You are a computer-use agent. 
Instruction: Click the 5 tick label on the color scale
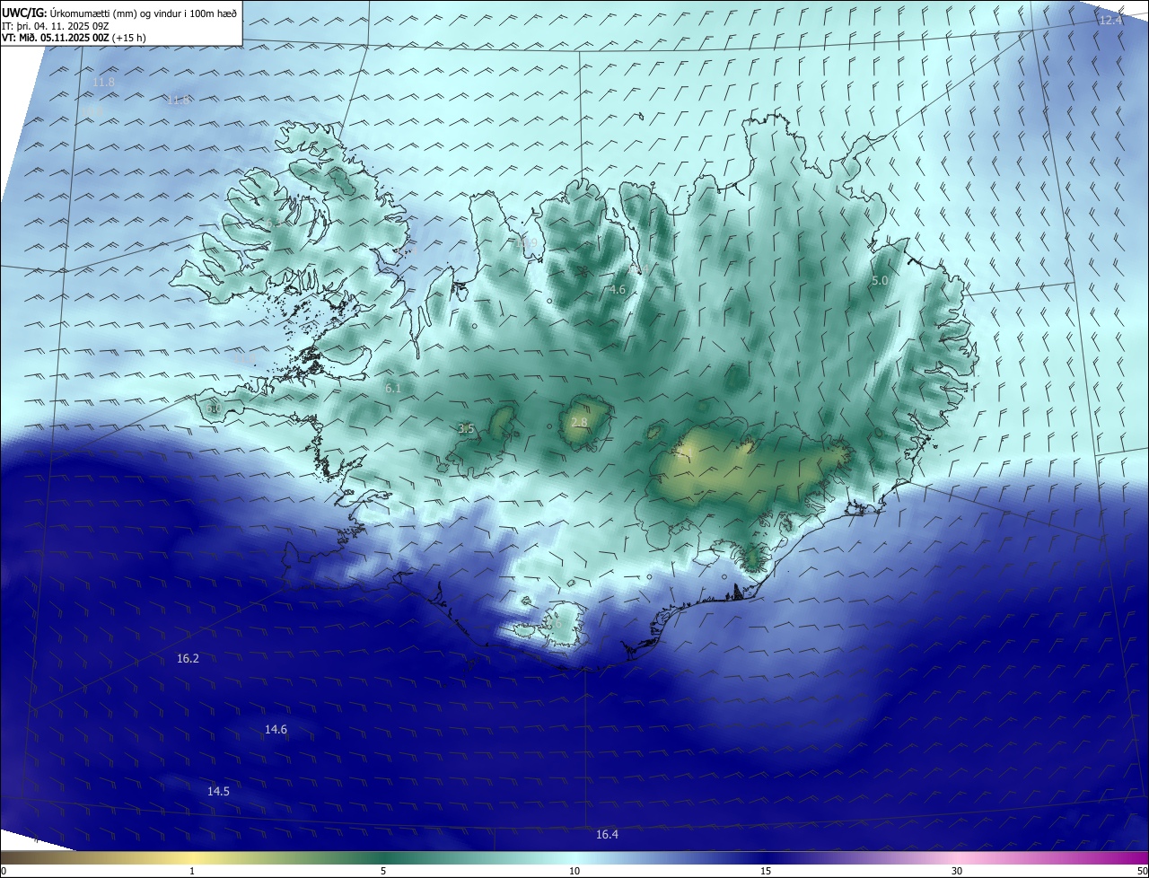tap(383, 871)
